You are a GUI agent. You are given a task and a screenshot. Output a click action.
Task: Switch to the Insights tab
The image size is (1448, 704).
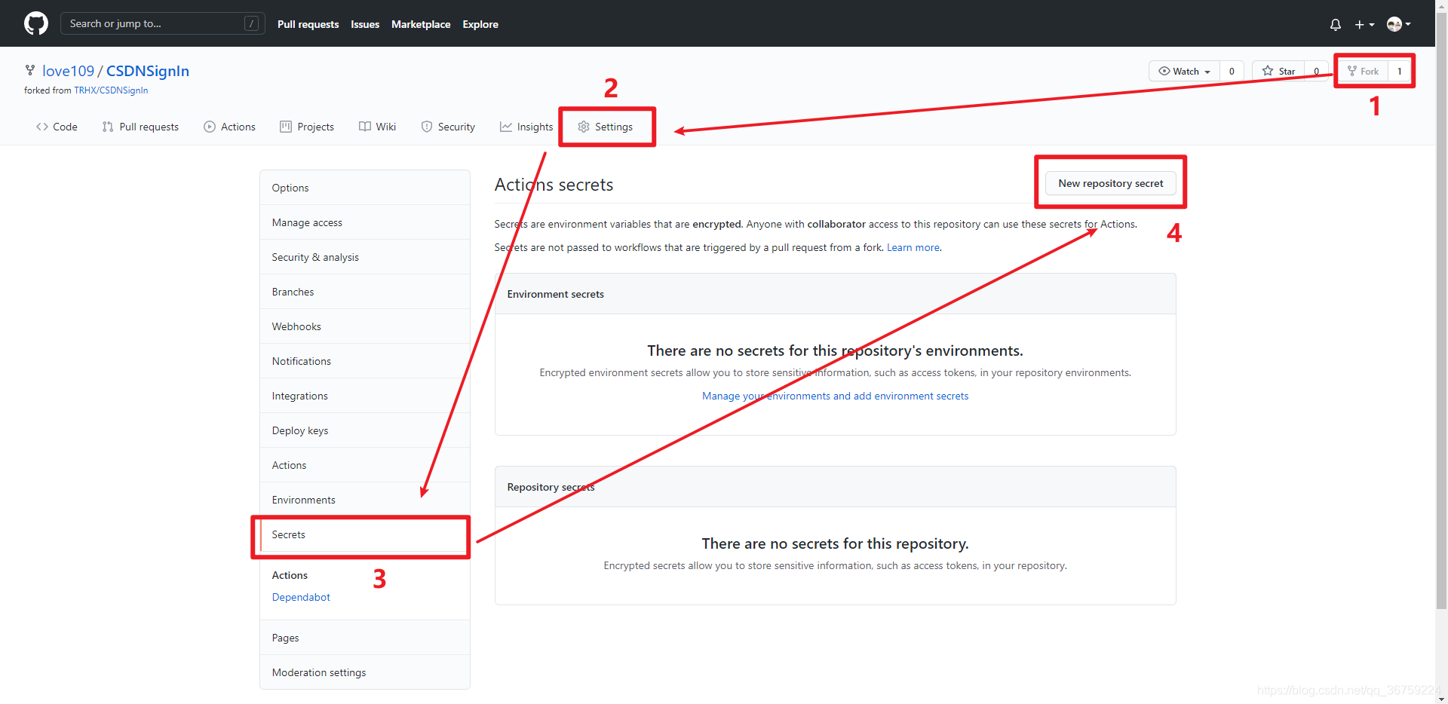pyautogui.click(x=526, y=127)
